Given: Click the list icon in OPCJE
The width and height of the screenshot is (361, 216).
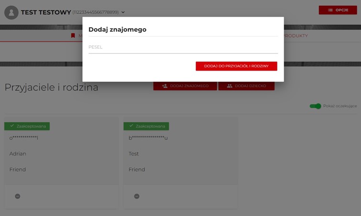Looking at the screenshot, I should pos(330,10).
